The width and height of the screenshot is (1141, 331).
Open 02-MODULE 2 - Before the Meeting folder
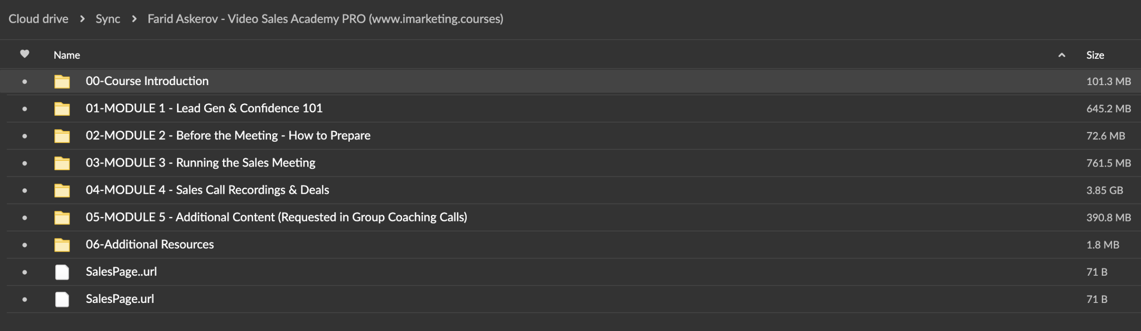pyautogui.click(x=228, y=135)
